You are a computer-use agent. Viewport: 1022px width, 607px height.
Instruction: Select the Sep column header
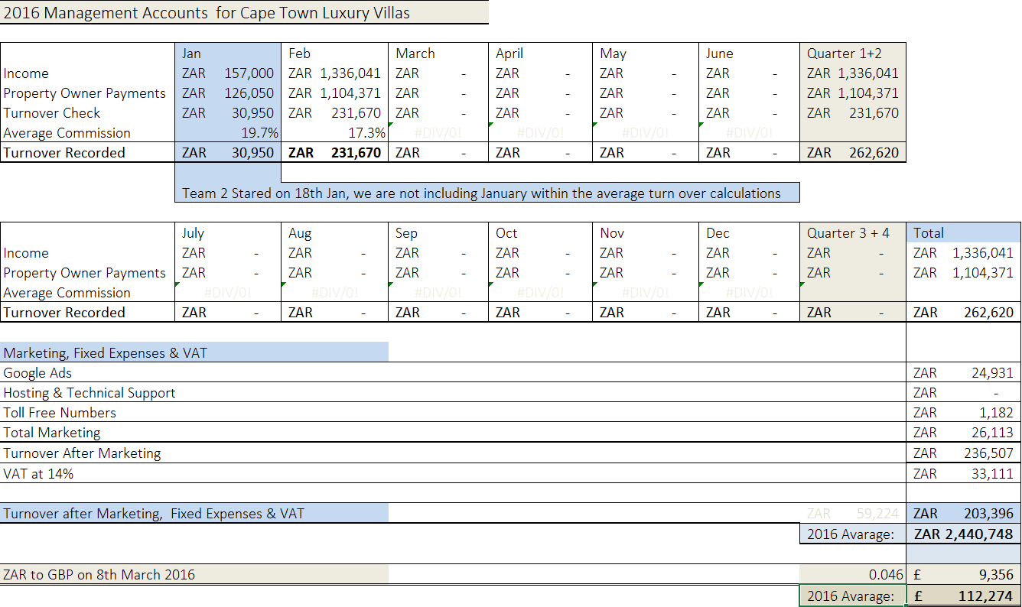[x=438, y=233]
